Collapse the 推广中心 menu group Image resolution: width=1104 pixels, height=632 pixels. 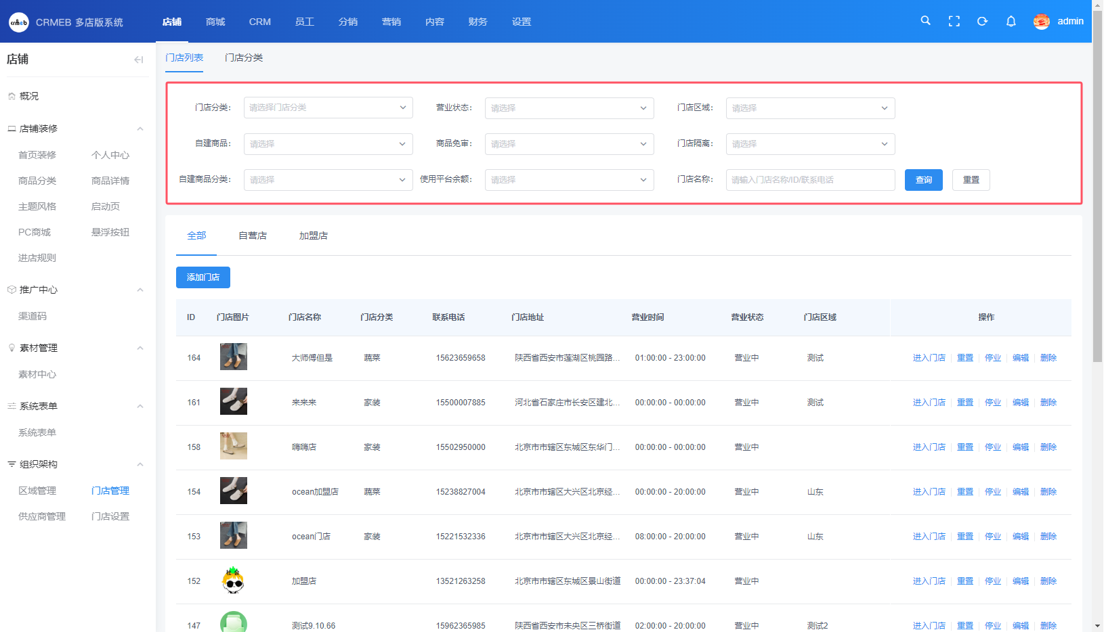pyautogui.click(x=140, y=290)
